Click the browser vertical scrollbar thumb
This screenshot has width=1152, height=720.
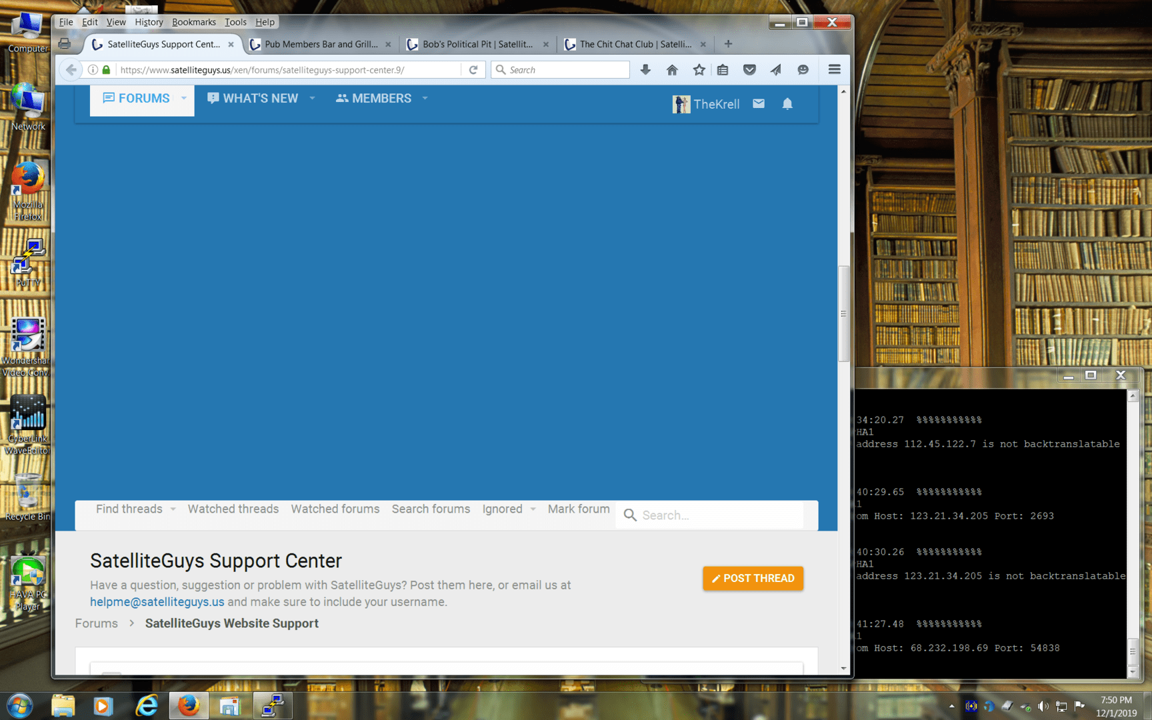tap(843, 313)
